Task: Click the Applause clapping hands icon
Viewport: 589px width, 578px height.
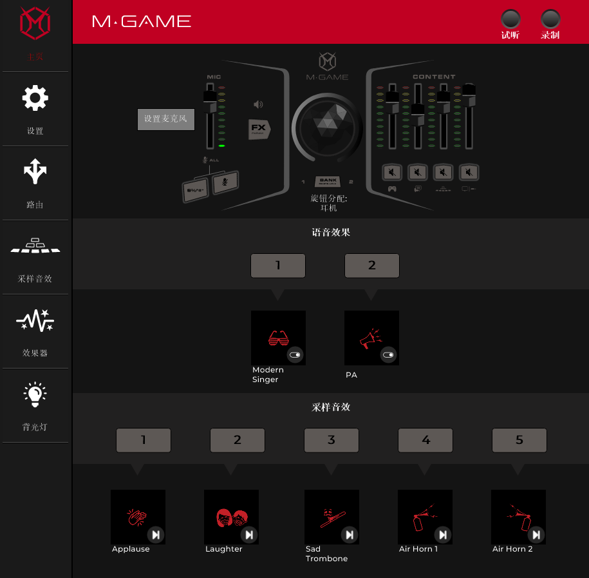Action: pyautogui.click(x=138, y=517)
